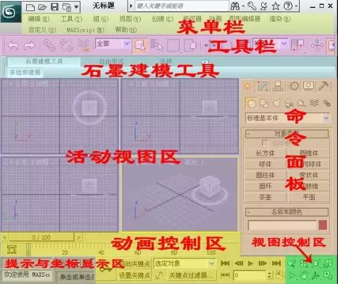Open the 全部 selection filter dropdown

113,44
